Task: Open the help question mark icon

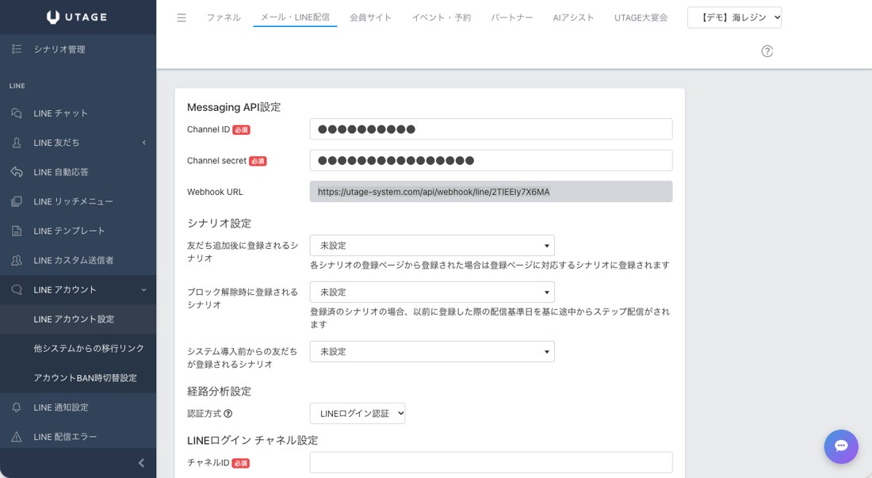Action: 767,52
